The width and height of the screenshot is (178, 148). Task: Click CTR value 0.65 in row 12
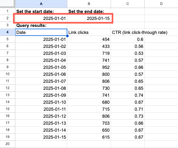point(128,88)
